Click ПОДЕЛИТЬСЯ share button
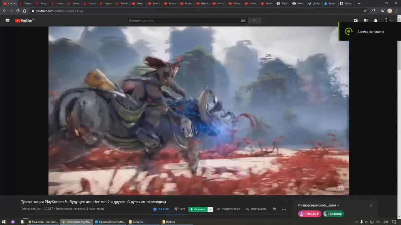 pyautogui.click(x=228, y=209)
